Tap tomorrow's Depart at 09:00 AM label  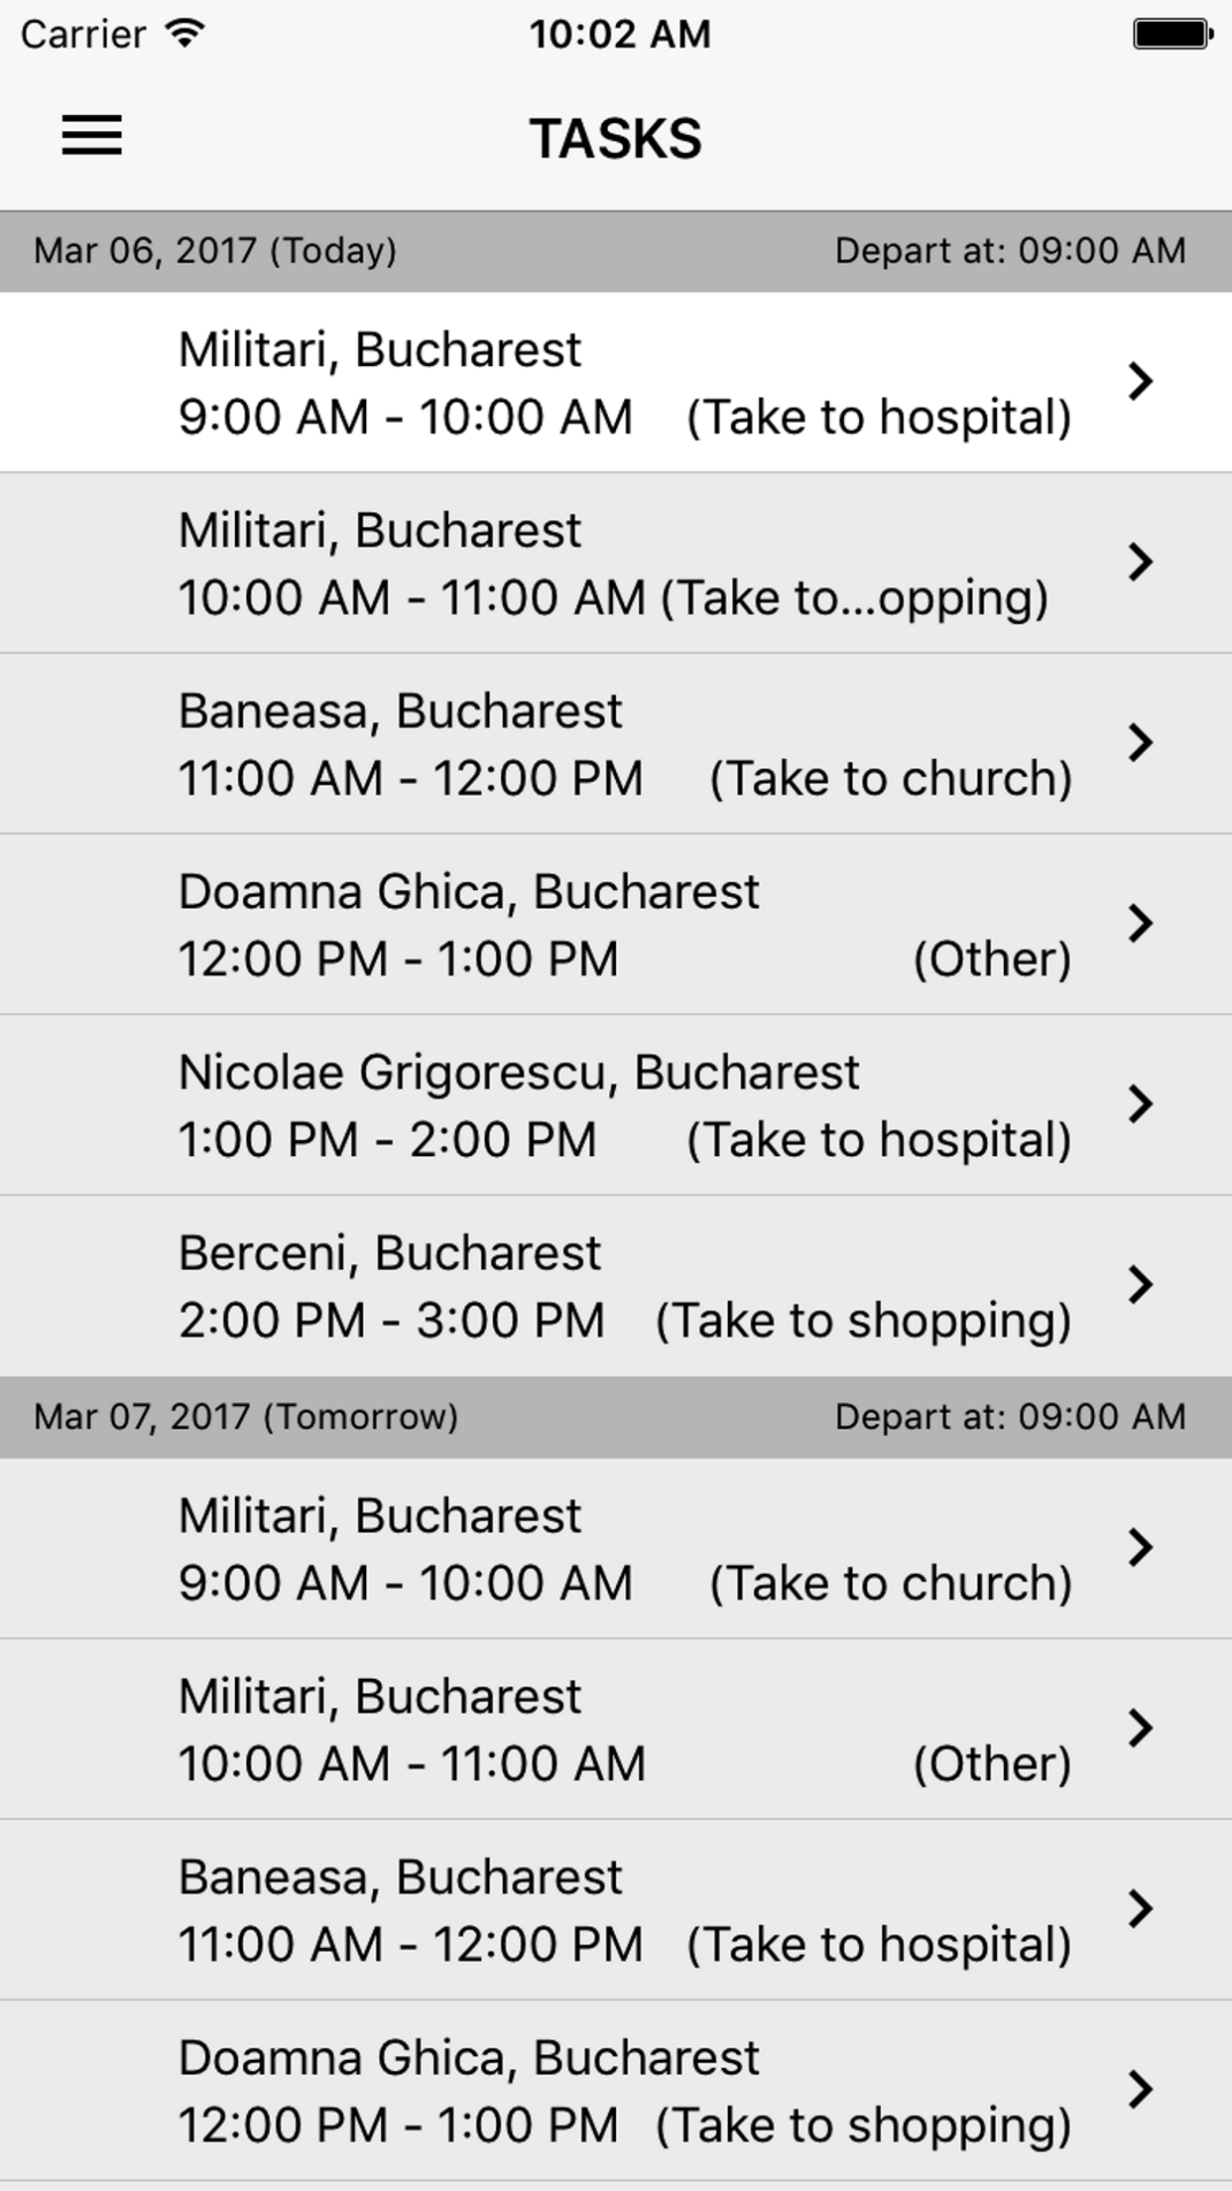pos(1010,1417)
